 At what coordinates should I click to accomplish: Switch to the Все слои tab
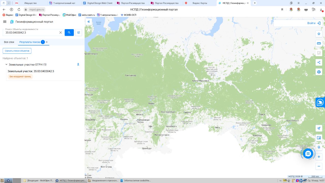click(x=9, y=42)
